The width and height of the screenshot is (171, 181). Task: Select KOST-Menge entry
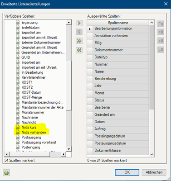pyautogui.click(x=32, y=97)
